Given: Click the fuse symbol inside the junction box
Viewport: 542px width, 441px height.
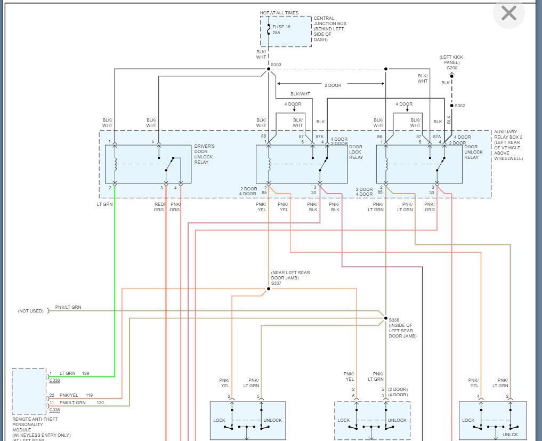Looking at the screenshot, I should tap(269, 29).
